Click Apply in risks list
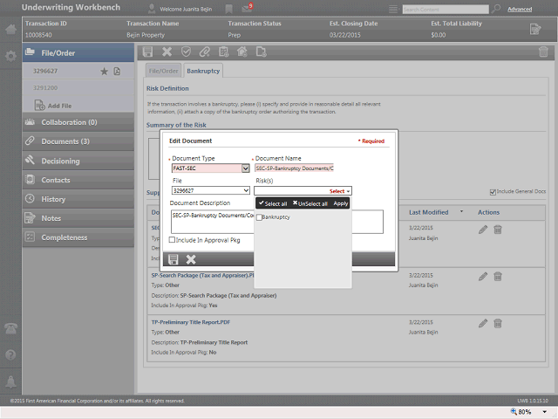The height and width of the screenshot is (419, 558). 341,203
